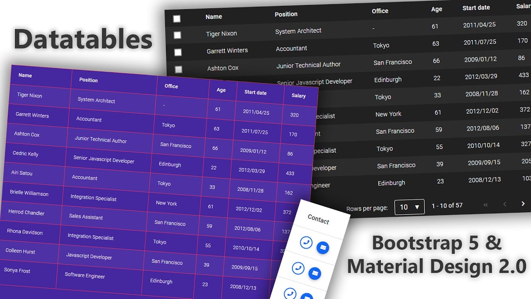Tick the checkbox beside Ashton Cox
The width and height of the screenshot is (531, 299).
tap(178, 70)
